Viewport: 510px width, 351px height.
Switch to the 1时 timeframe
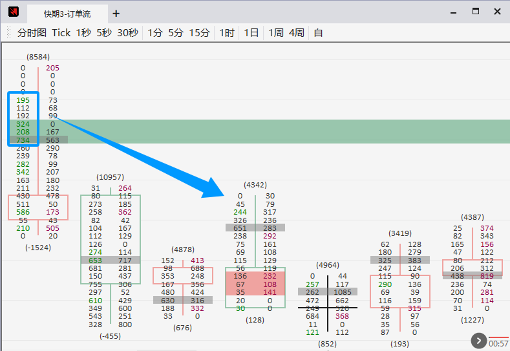(226, 32)
